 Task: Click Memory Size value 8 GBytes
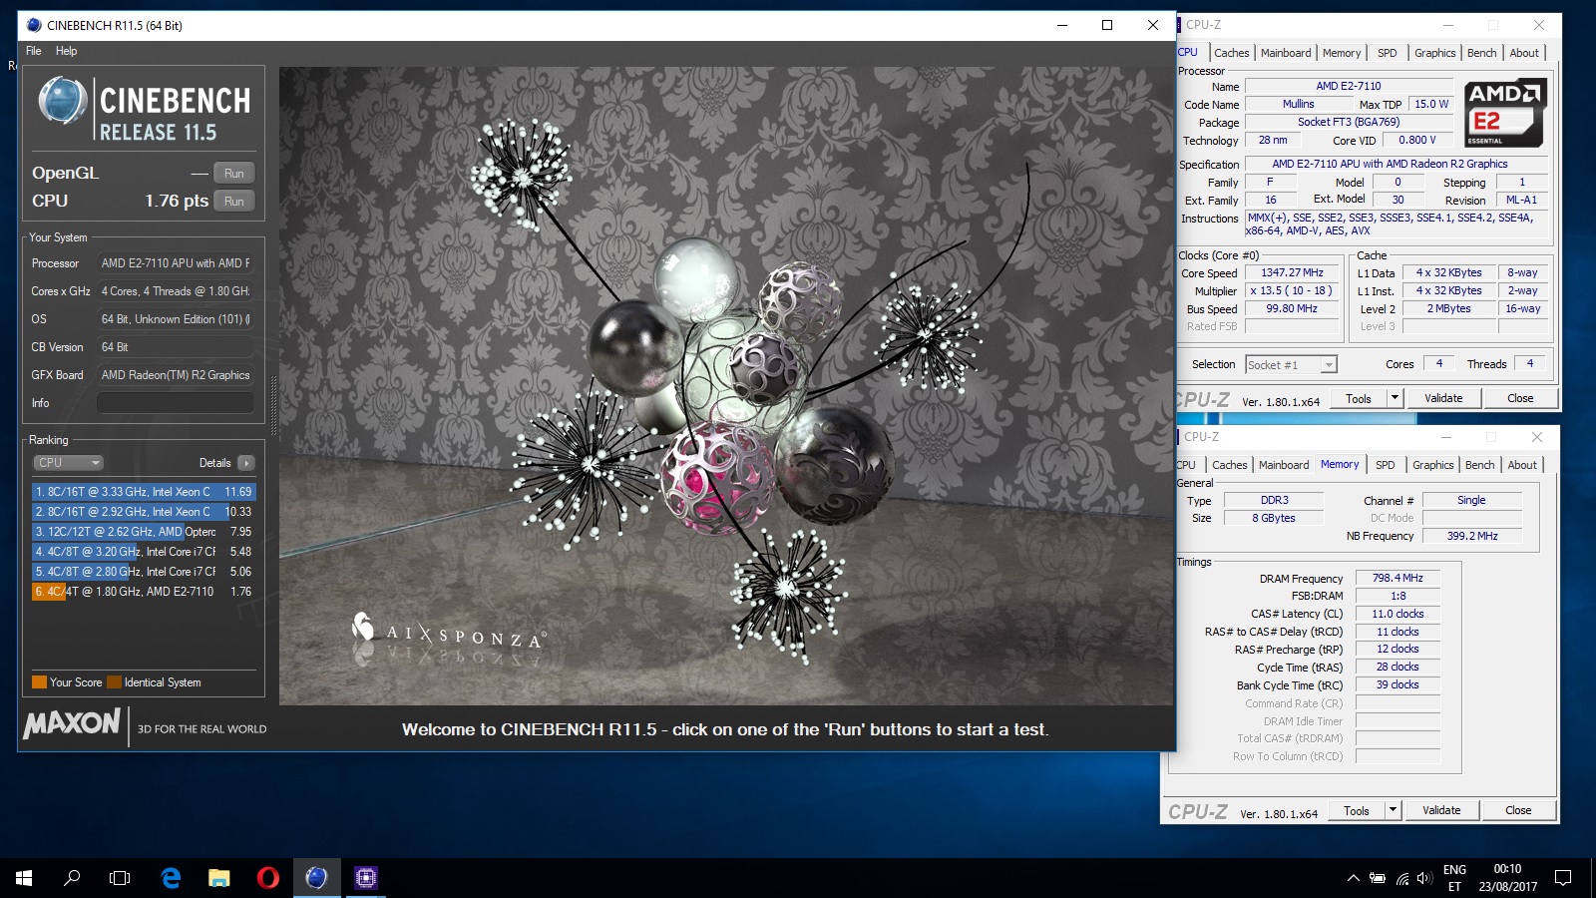coord(1274,518)
